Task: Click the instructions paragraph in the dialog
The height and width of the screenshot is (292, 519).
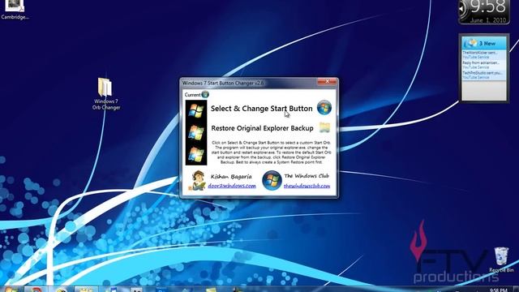Action: (271, 152)
